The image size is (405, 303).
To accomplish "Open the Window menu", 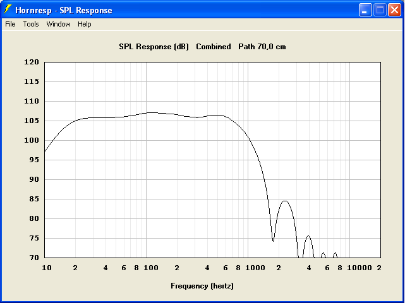I will coord(58,24).
